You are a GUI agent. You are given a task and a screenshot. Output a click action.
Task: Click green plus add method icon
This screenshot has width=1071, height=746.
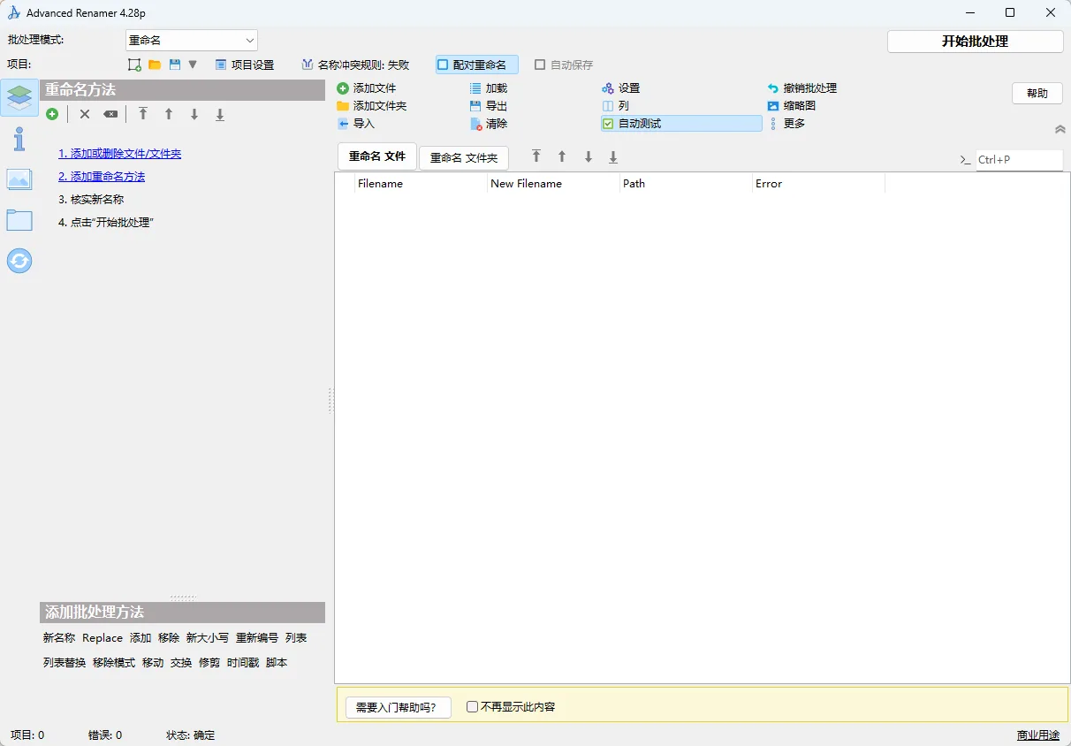[53, 114]
